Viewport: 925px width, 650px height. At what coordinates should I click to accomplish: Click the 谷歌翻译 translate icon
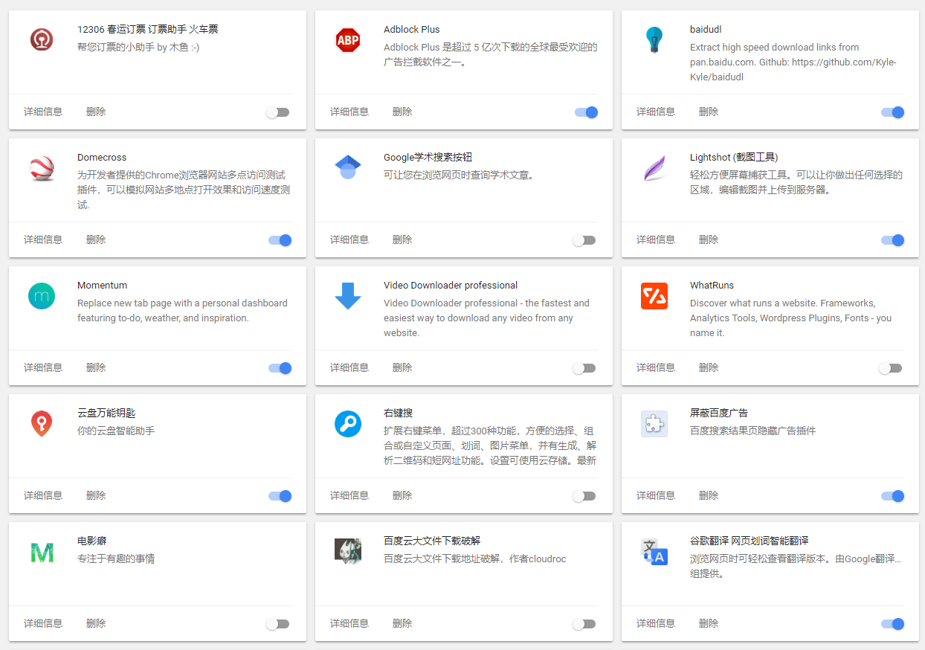(x=654, y=552)
